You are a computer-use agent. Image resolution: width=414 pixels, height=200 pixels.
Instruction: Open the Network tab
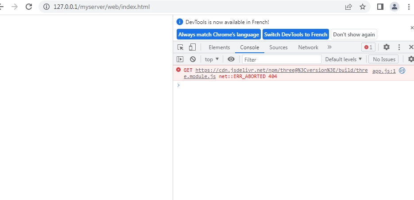pos(308,47)
